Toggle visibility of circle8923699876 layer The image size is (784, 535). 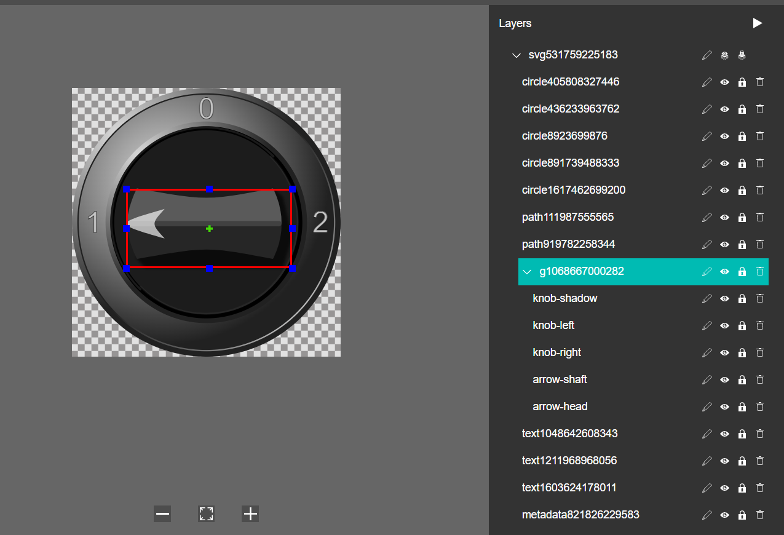point(724,136)
